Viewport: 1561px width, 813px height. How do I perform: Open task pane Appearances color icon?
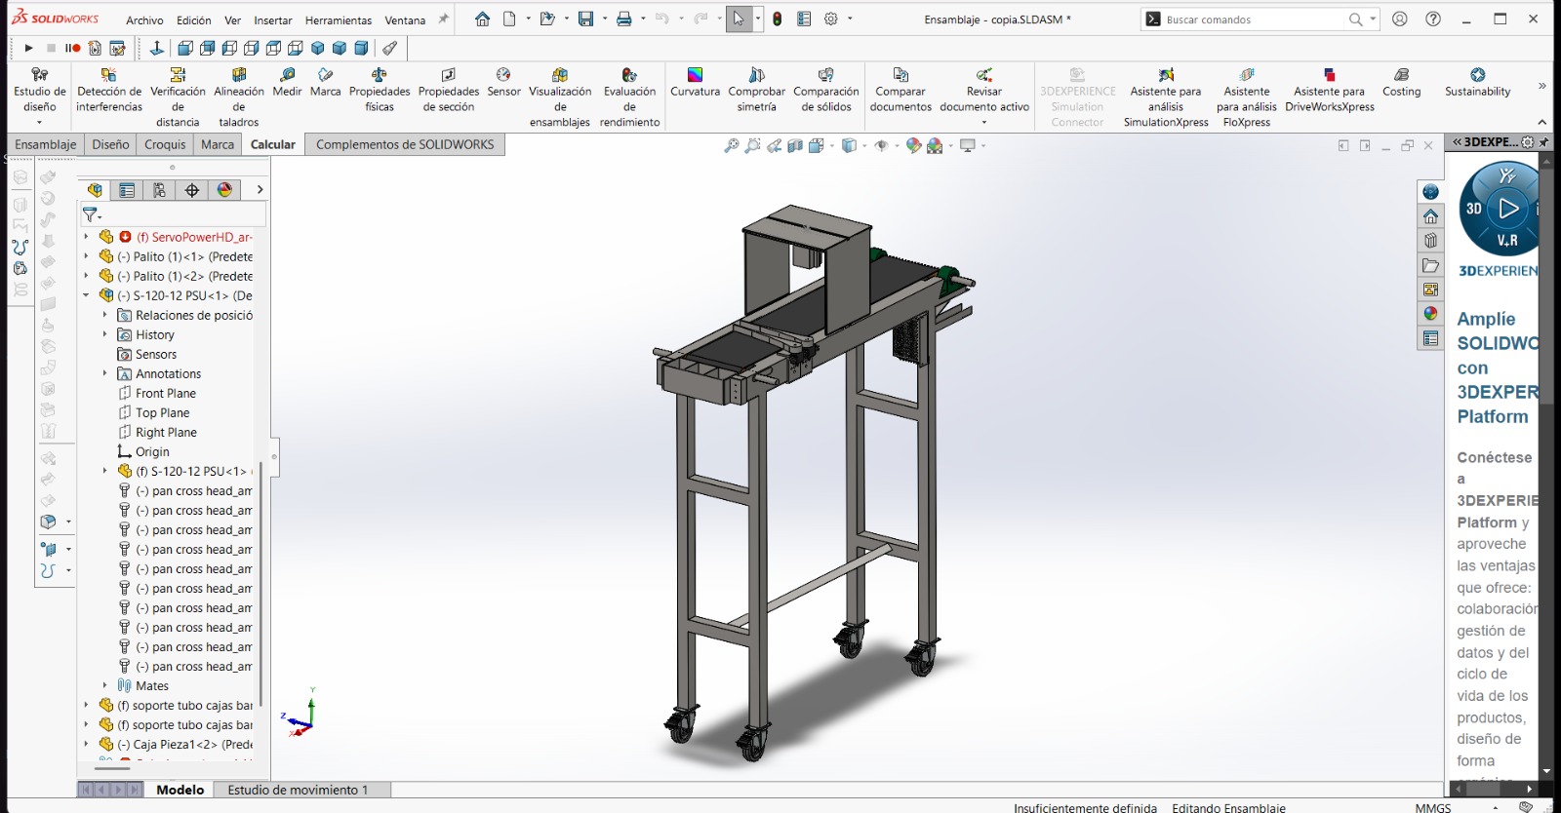[1430, 314]
